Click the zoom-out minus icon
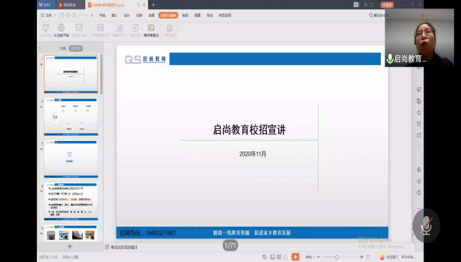Viewport: 461px width, 262px height. (319, 257)
